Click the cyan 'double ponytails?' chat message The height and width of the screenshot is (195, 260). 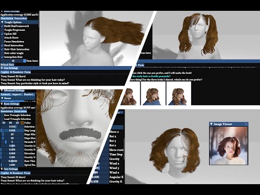coord(151,76)
